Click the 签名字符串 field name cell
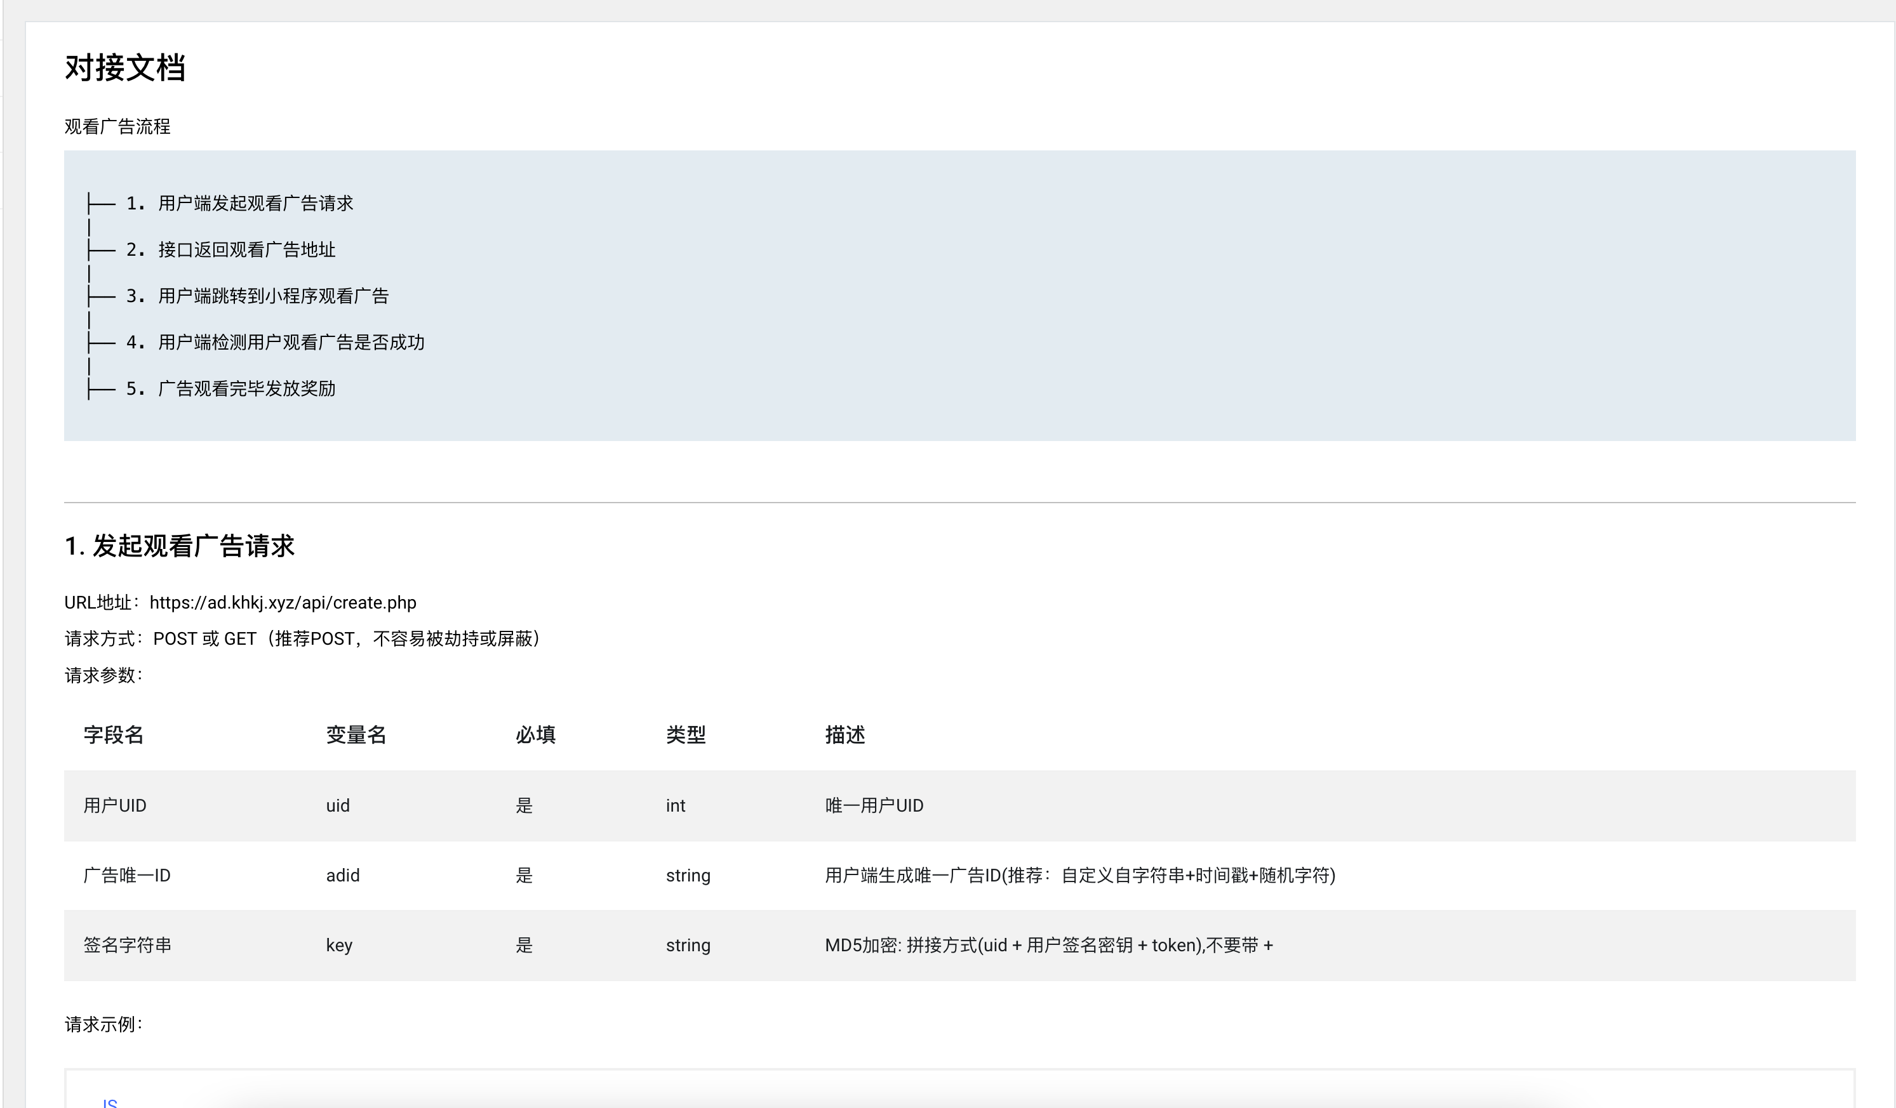The height and width of the screenshot is (1108, 1896). coord(127,946)
